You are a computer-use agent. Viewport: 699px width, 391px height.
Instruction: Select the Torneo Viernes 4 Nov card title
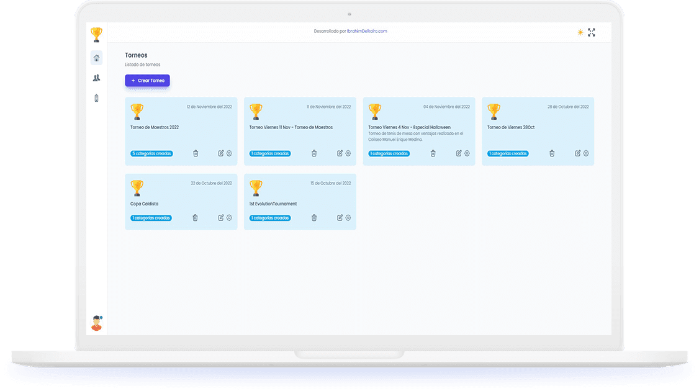[409, 127]
